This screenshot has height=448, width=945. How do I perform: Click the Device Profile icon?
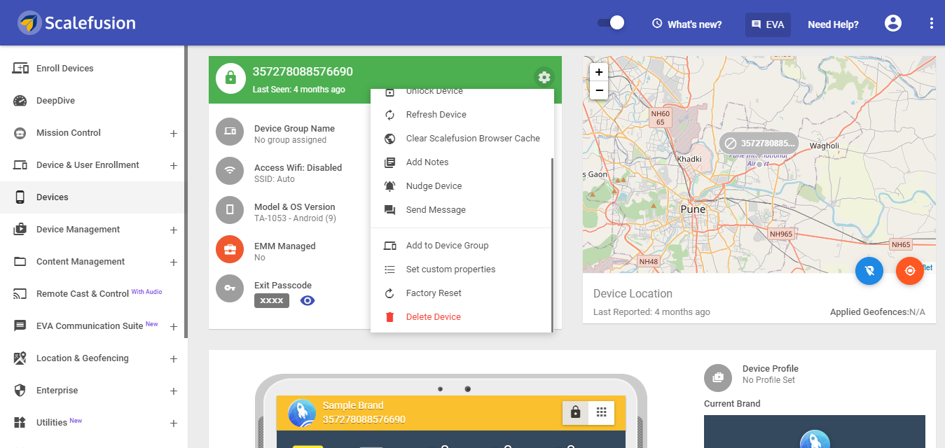click(718, 377)
